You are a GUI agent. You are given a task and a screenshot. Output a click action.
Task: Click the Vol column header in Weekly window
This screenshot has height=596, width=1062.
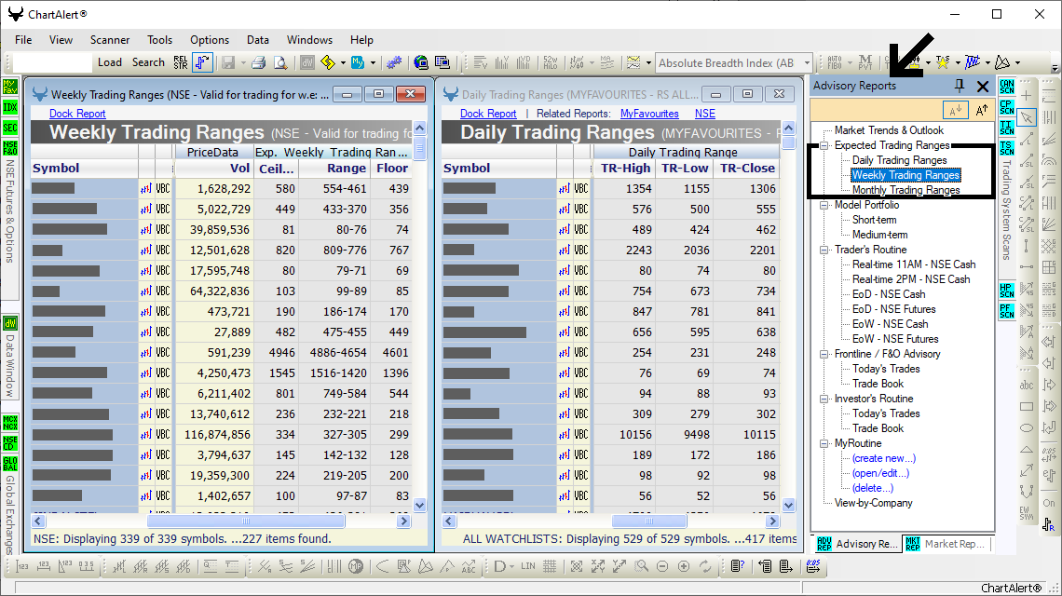pos(214,169)
